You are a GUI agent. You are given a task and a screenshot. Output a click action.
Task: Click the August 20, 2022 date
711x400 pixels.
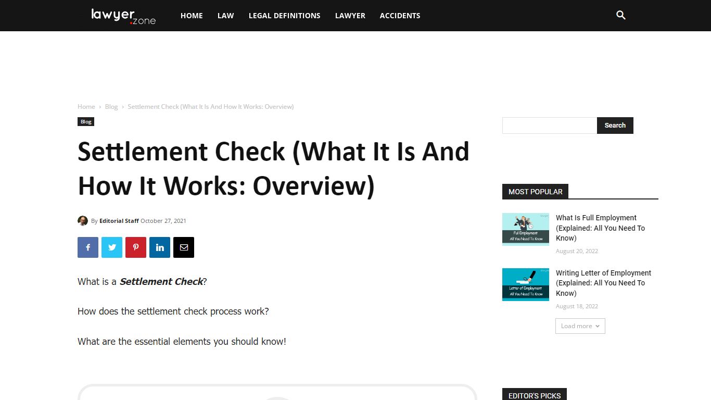(x=577, y=251)
